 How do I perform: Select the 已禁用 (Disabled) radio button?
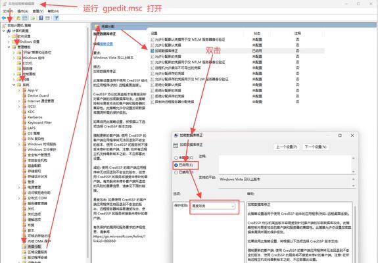[176, 172]
